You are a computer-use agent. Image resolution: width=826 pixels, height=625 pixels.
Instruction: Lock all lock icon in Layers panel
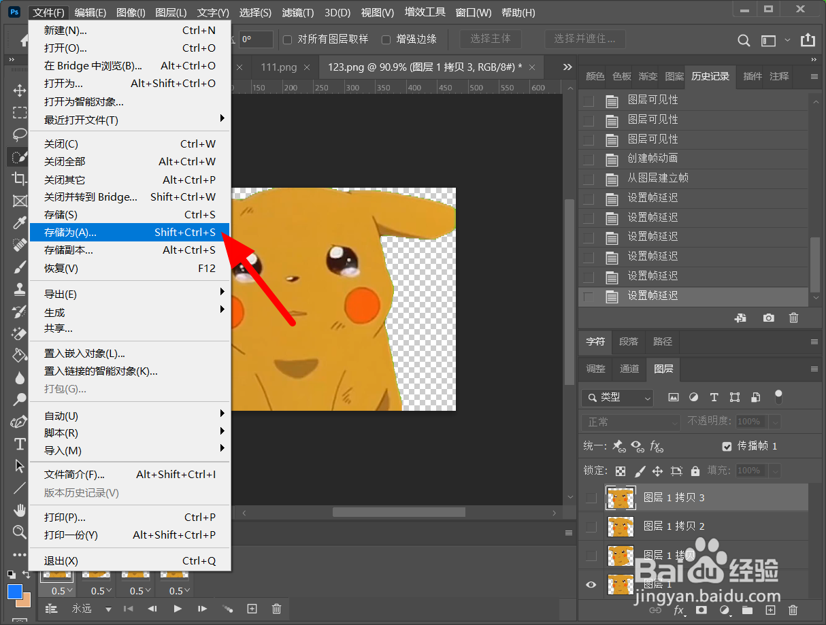pyautogui.click(x=695, y=471)
